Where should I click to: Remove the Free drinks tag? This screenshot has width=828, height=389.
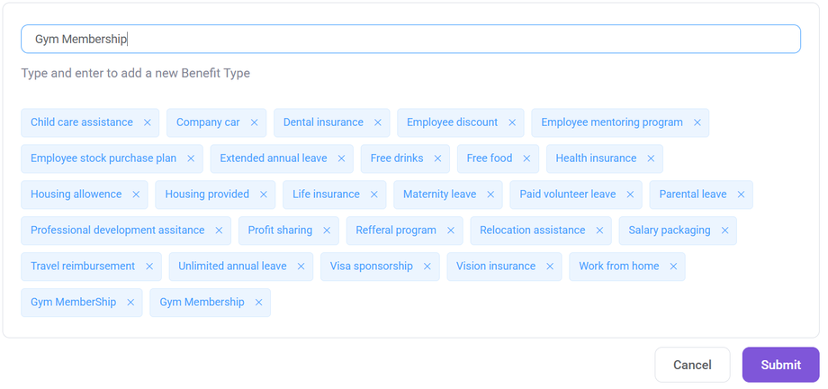click(437, 158)
